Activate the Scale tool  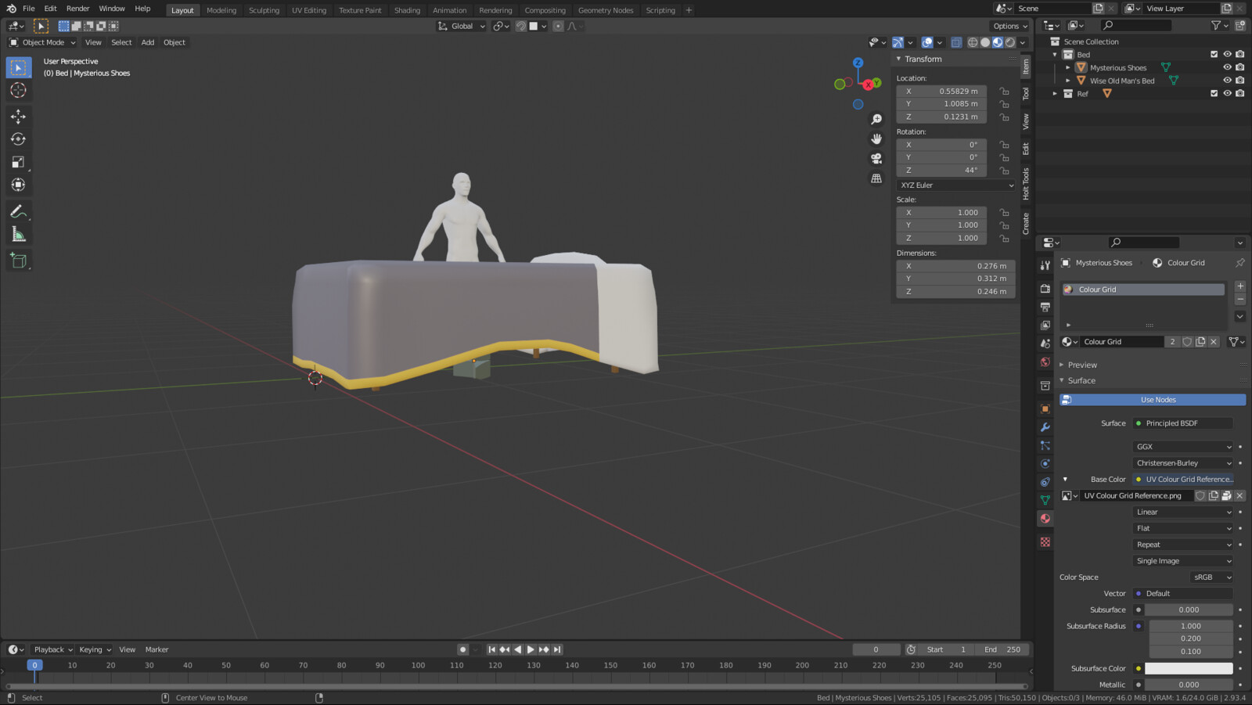click(x=18, y=162)
